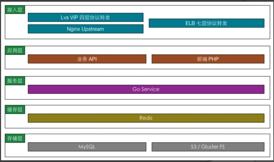Viewport: 274px width, 162px height.
Task: Select the gray MySQL block
Action: [x=87, y=147]
